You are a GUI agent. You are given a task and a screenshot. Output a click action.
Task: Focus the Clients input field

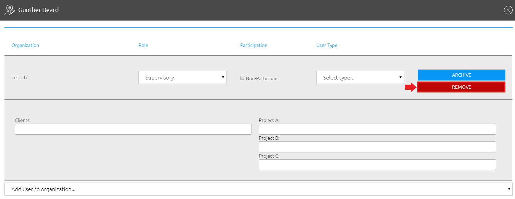pyautogui.click(x=133, y=129)
